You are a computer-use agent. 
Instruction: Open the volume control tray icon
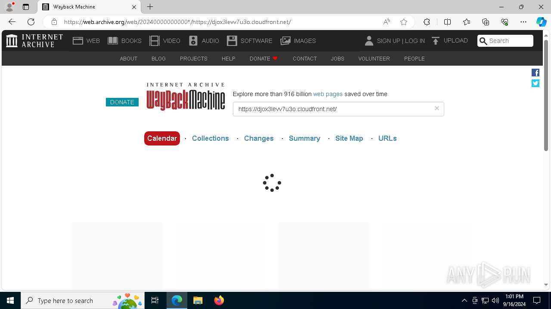coord(495,300)
